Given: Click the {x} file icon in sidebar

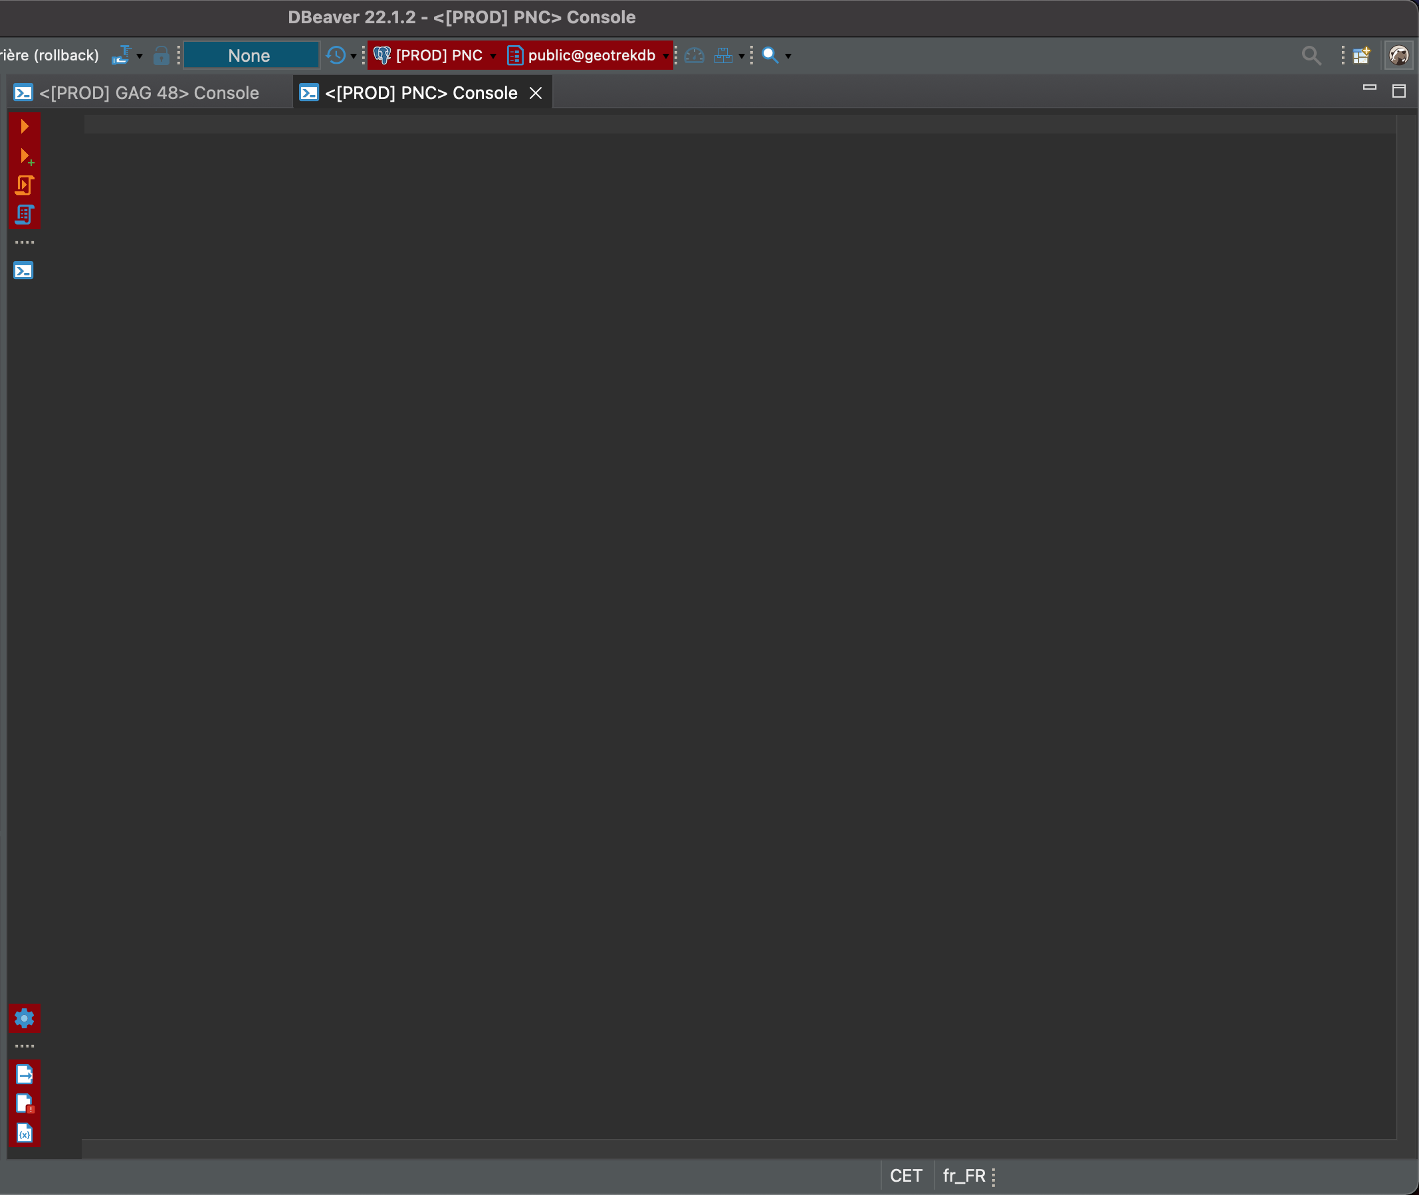Looking at the screenshot, I should [25, 1133].
